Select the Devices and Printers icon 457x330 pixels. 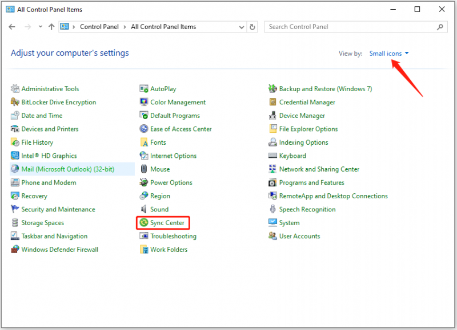pos(15,128)
